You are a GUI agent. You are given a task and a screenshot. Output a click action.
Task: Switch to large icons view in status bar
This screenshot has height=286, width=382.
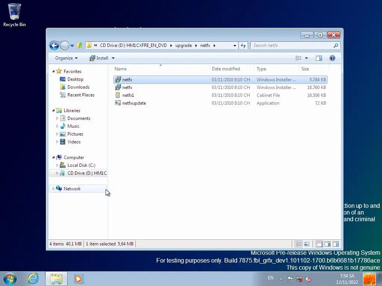click(307, 244)
